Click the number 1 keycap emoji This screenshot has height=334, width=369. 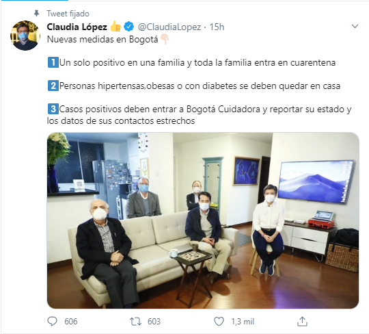pyautogui.click(x=53, y=63)
